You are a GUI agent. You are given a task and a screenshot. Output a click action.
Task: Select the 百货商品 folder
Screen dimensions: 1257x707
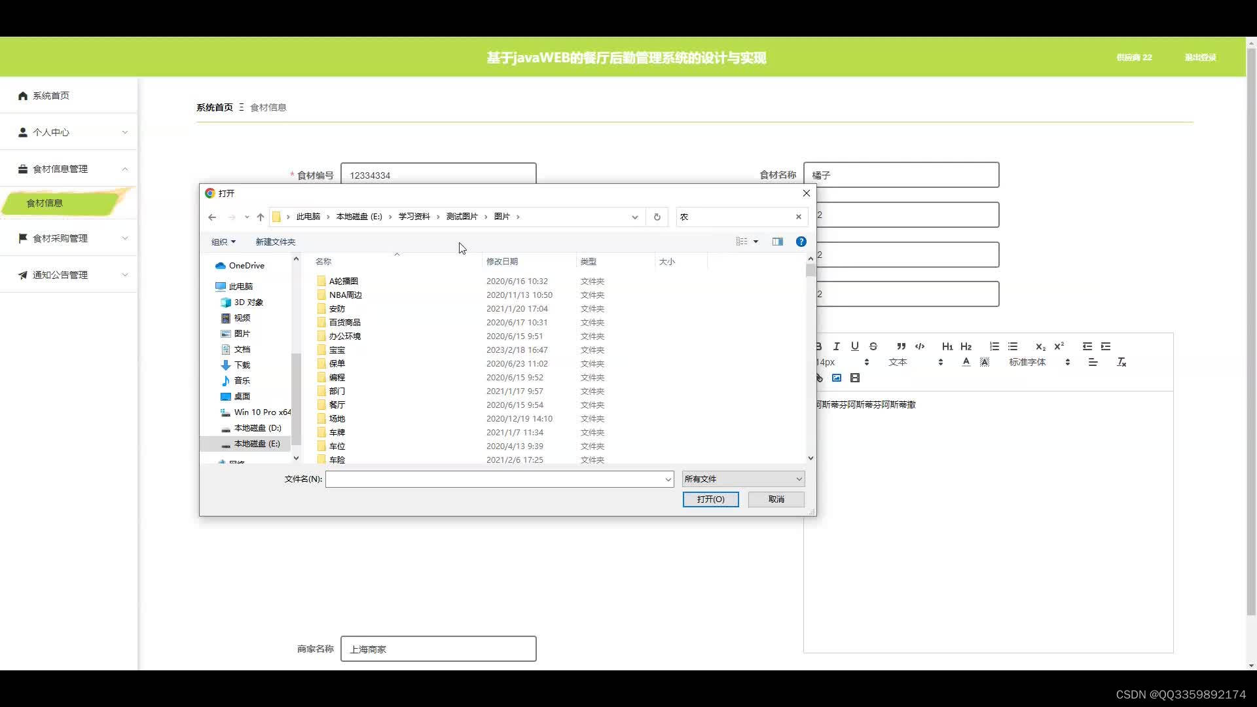[x=344, y=323]
